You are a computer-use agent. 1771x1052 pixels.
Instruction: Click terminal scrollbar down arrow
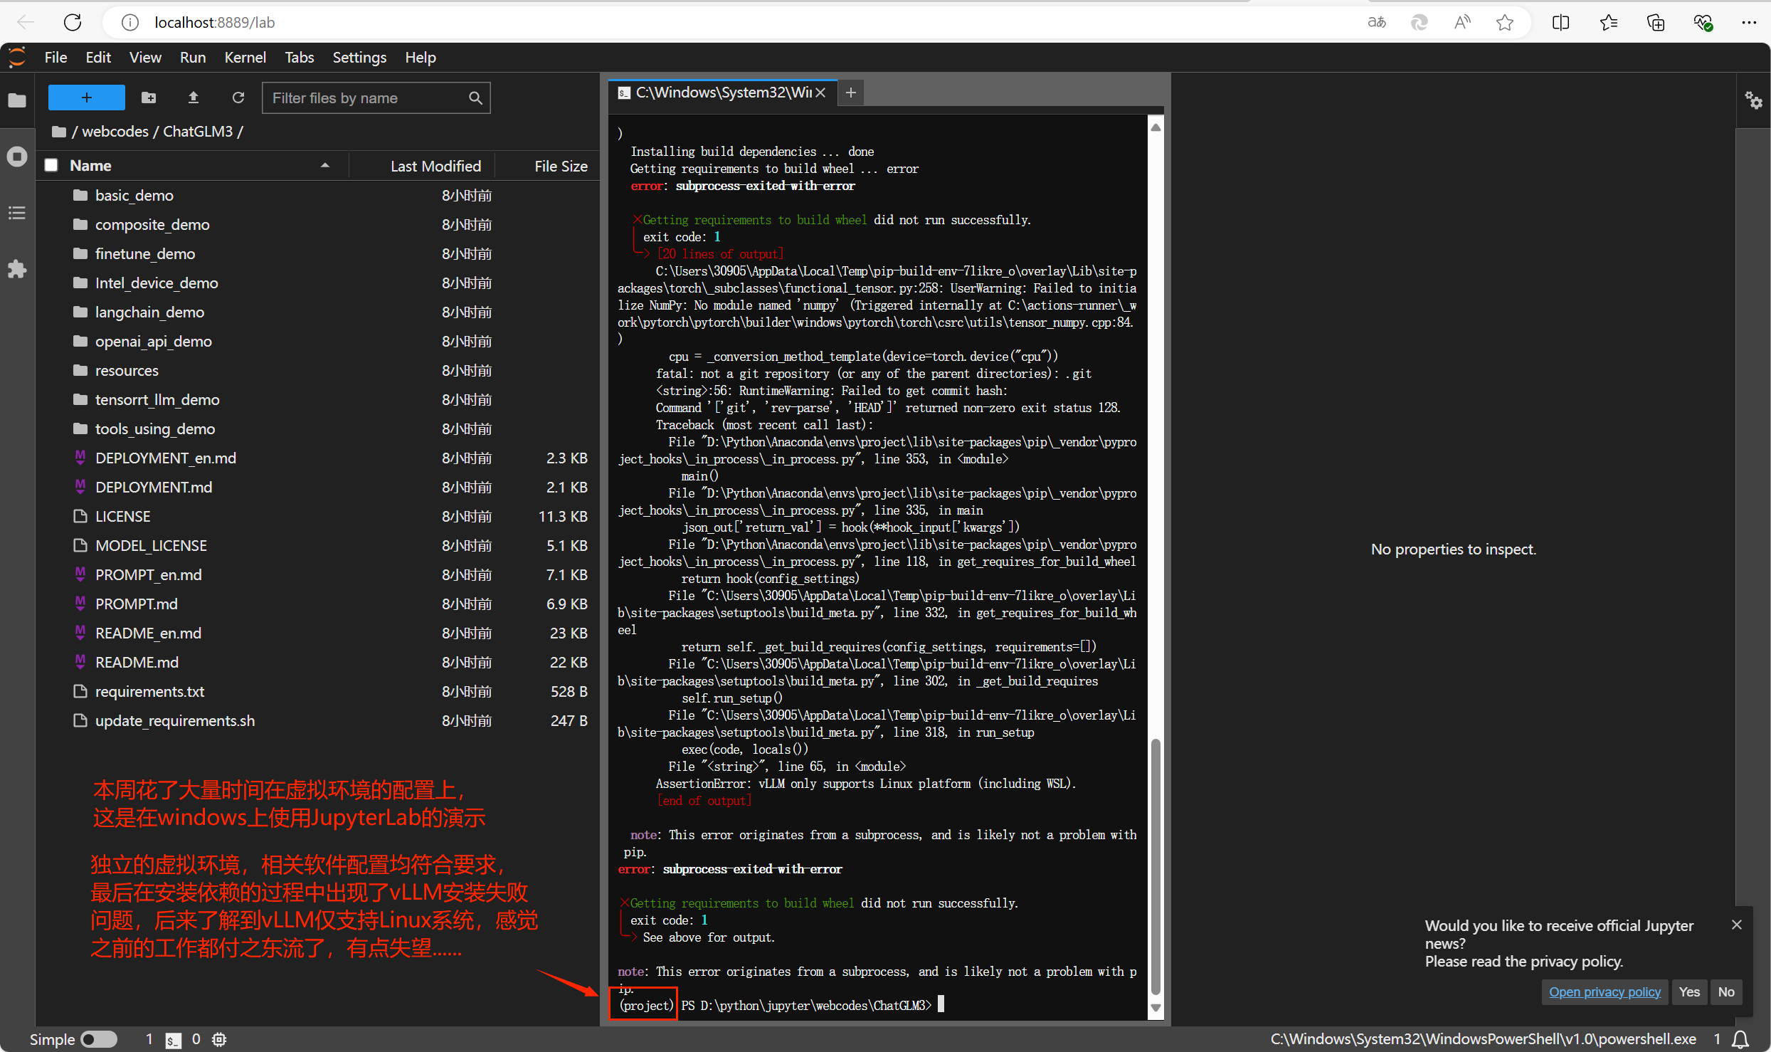tap(1156, 1008)
